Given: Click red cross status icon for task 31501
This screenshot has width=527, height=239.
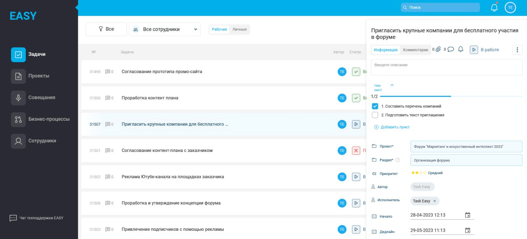Looking at the screenshot, I should tap(356, 151).
